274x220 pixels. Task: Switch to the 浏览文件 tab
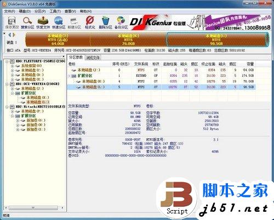(x=93, y=58)
